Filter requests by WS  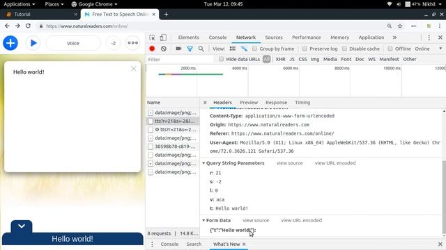pyautogui.click(x=371, y=59)
